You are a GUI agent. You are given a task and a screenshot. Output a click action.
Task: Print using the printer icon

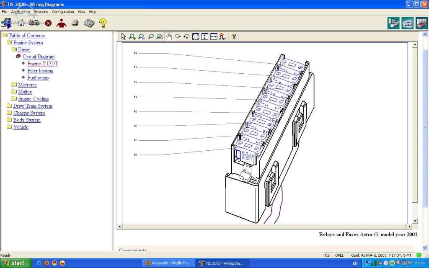click(75, 23)
